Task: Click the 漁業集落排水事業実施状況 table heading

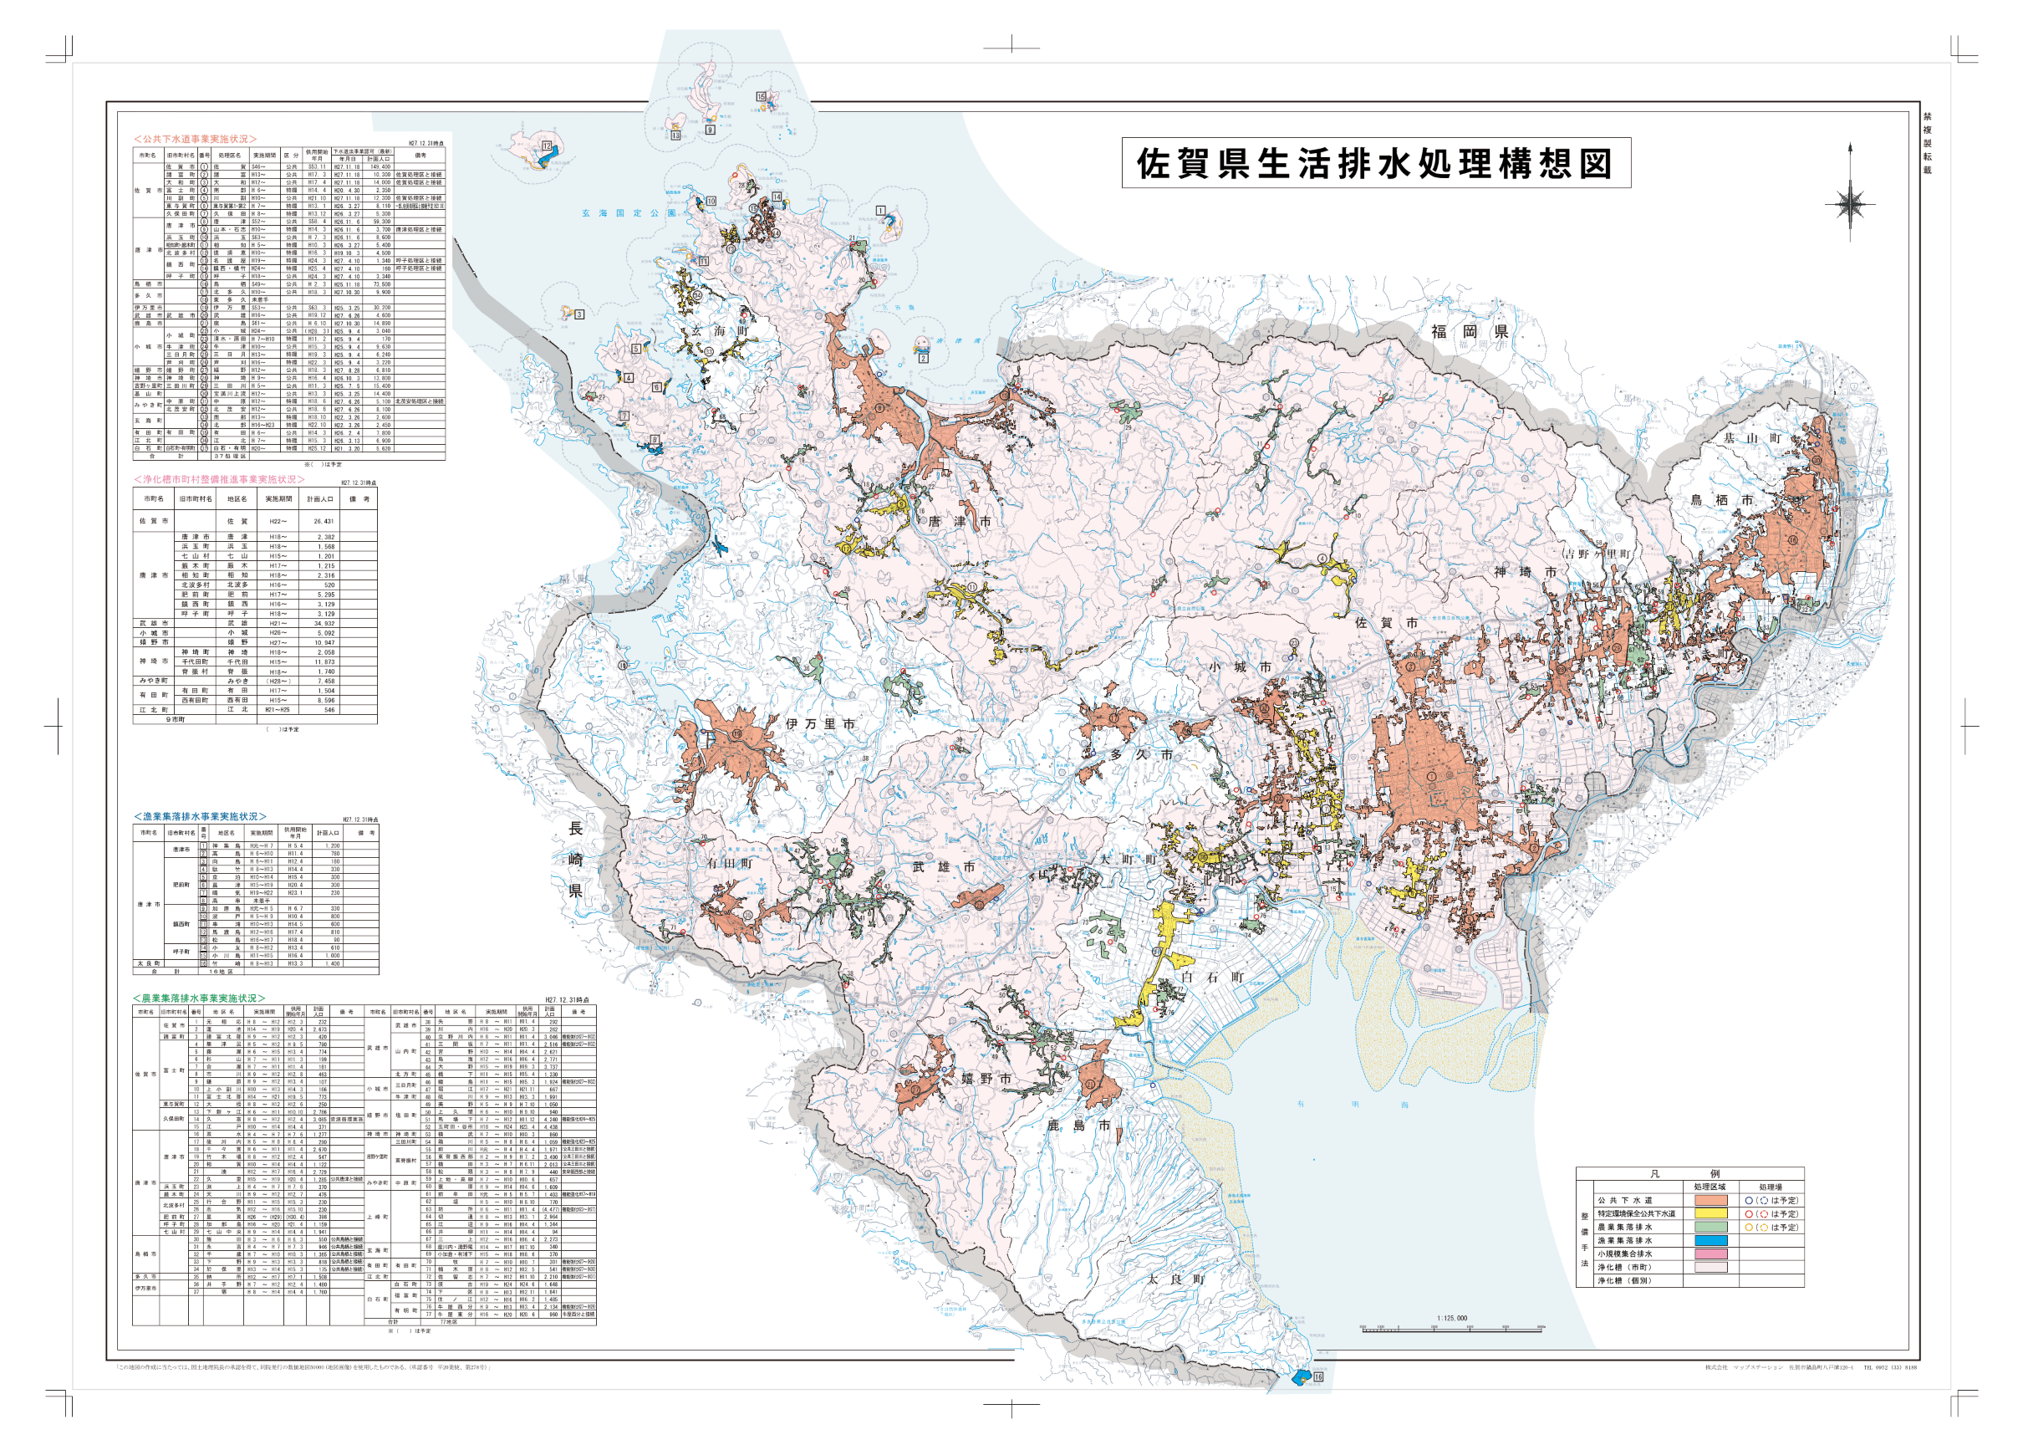Action: pyautogui.click(x=200, y=816)
